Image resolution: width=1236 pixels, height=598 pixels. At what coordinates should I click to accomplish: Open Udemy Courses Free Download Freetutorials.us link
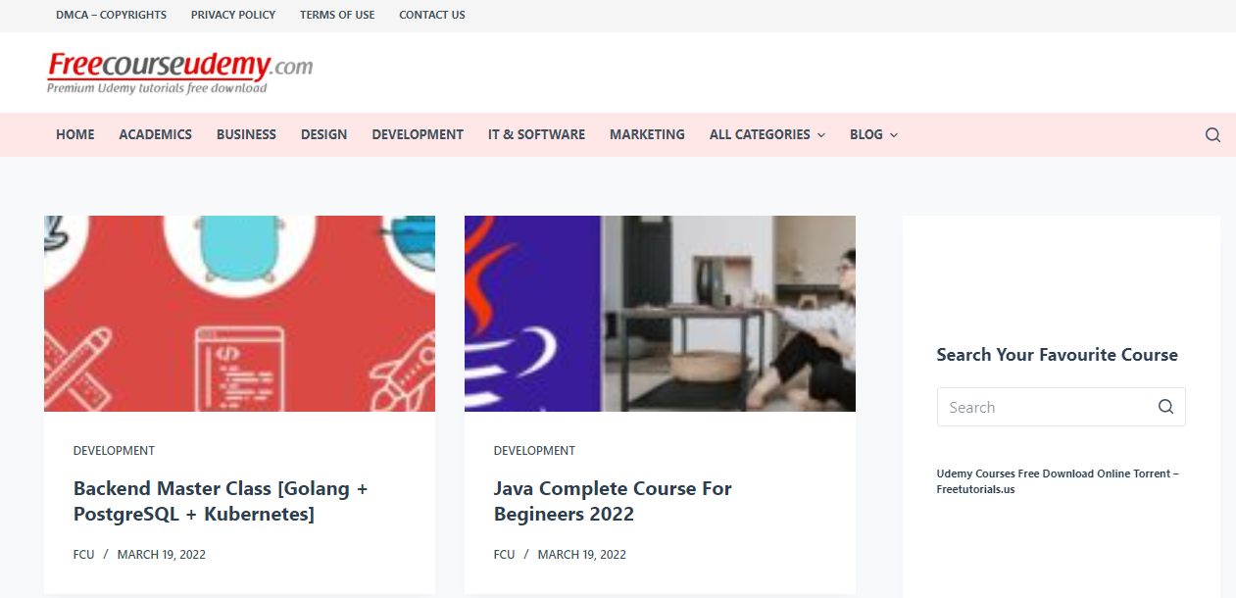click(x=1058, y=481)
